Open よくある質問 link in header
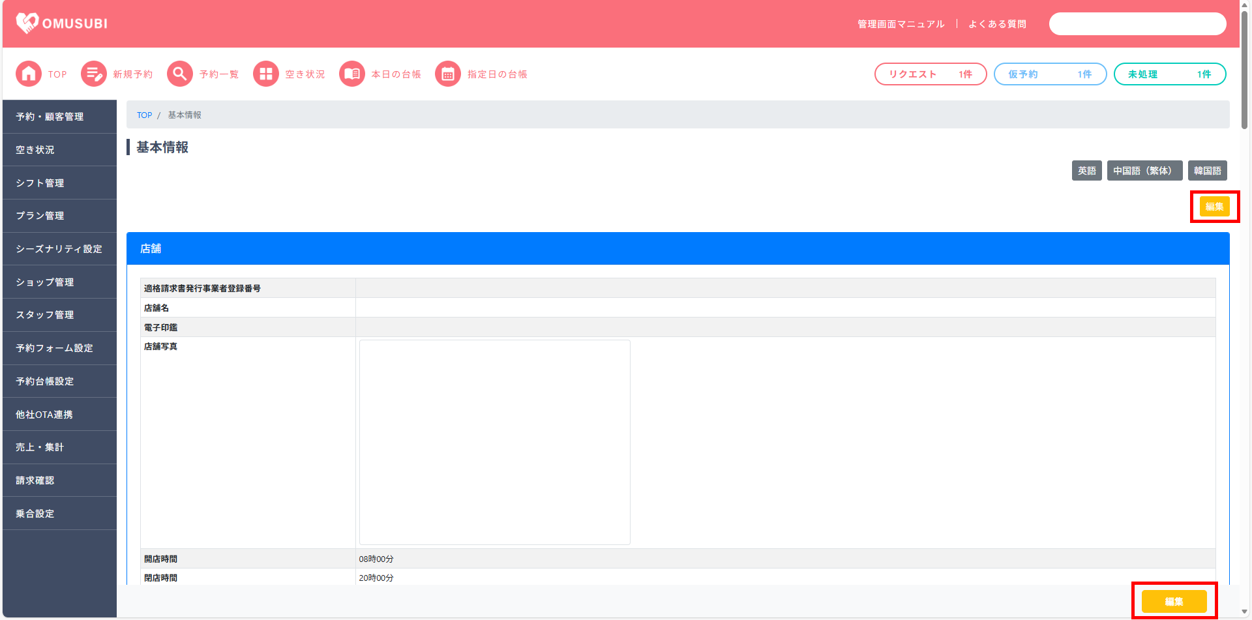Image resolution: width=1252 pixels, height=620 pixels. click(997, 24)
